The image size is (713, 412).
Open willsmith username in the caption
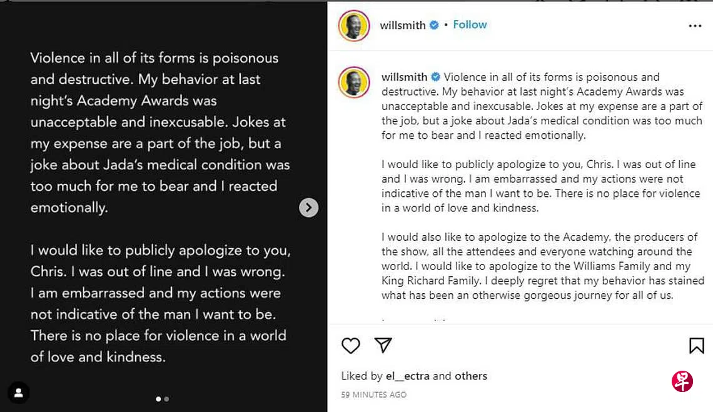[x=404, y=77]
